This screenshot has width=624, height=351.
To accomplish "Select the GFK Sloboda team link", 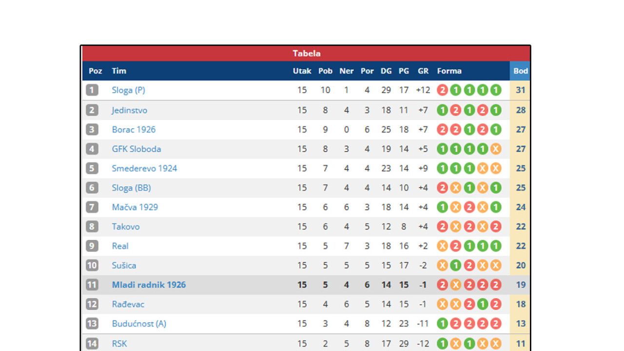I will click(x=136, y=149).
